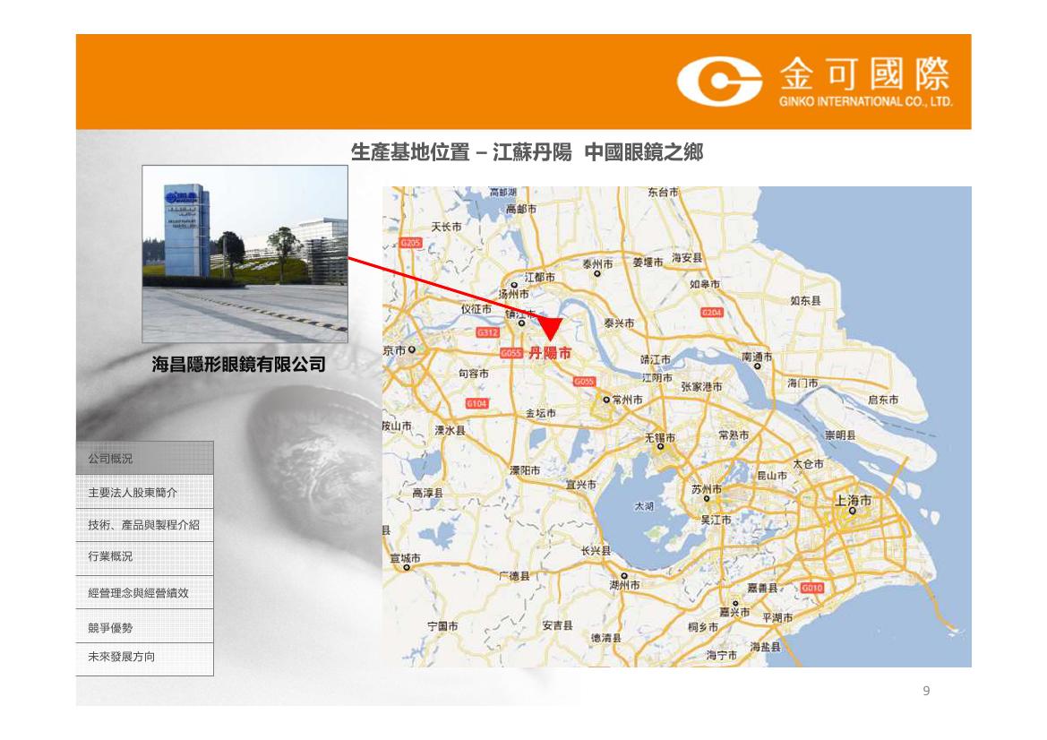Select the 如皋市 map label
1047x740 pixels.
tap(705, 284)
